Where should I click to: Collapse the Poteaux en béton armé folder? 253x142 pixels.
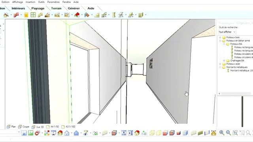click(220, 41)
